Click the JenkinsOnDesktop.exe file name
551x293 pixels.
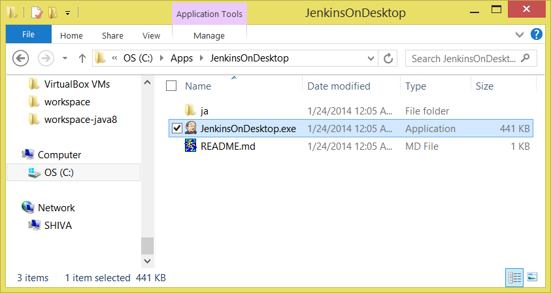coord(248,129)
